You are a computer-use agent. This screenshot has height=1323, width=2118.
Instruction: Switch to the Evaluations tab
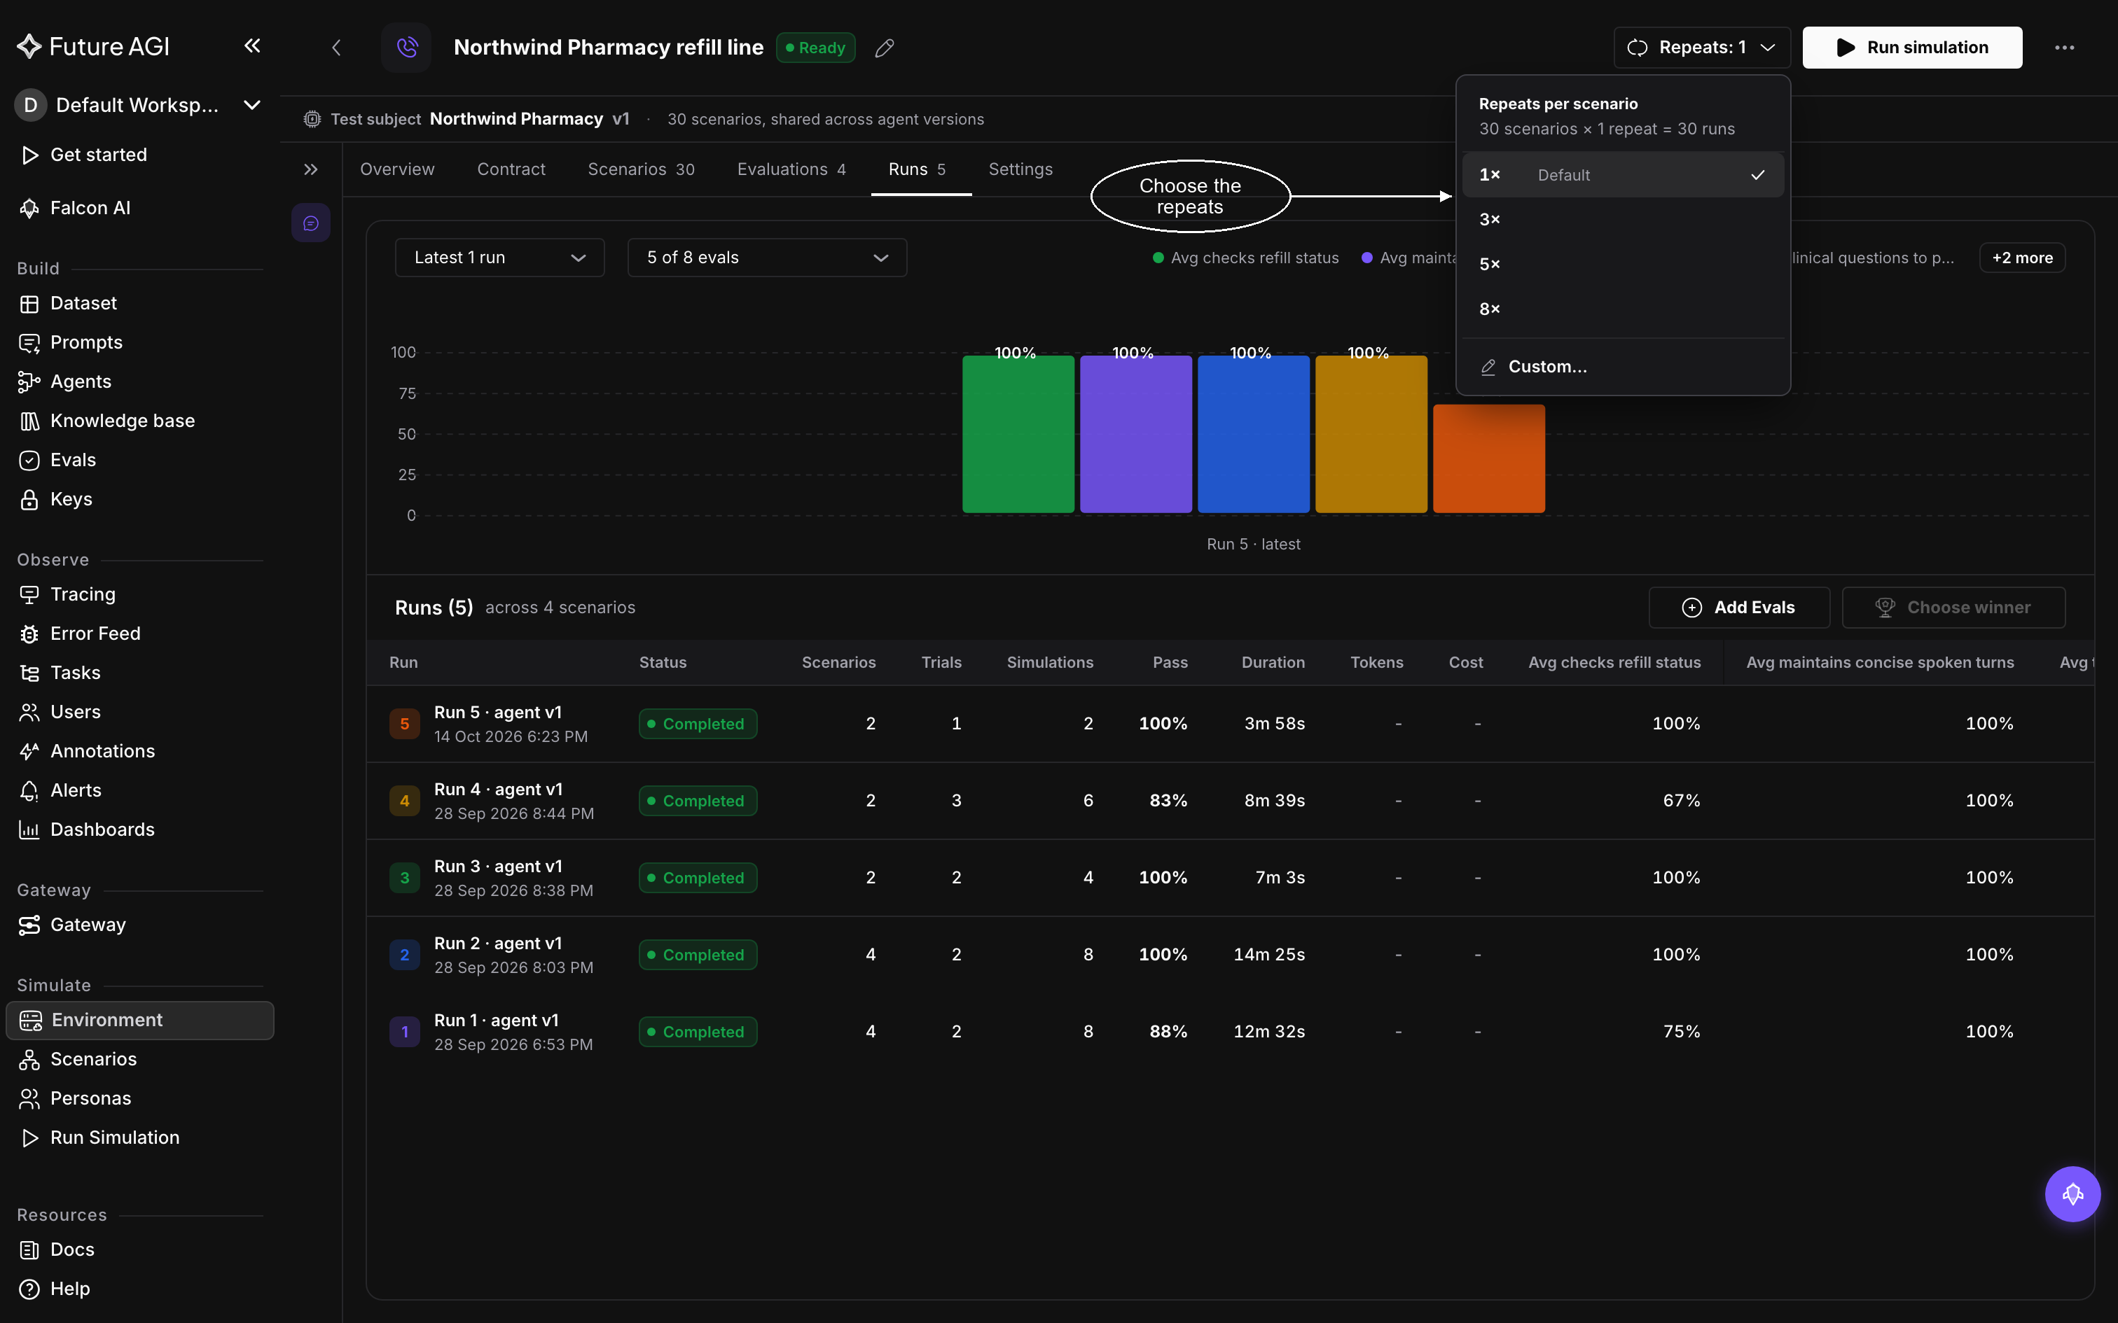point(791,169)
